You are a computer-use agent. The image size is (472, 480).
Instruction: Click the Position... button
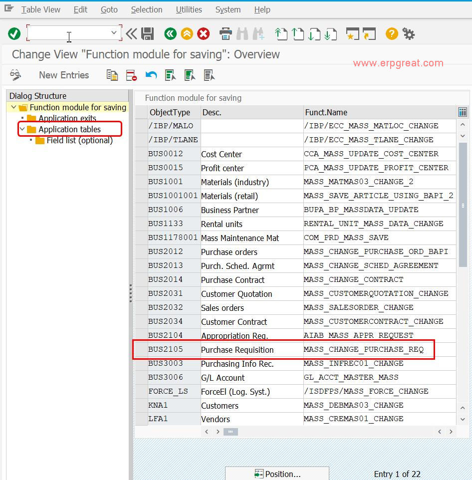click(x=277, y=474)
